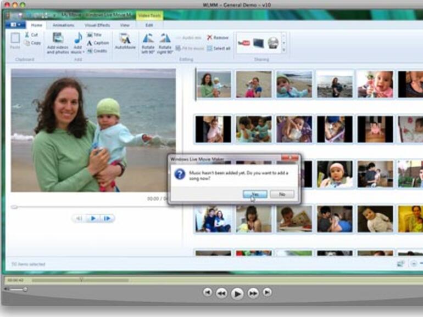This screenshot has width=423, height=317.
Task: Choose the widescreen display sharing option
Action: pyautogui.click(x=258, y=43)
